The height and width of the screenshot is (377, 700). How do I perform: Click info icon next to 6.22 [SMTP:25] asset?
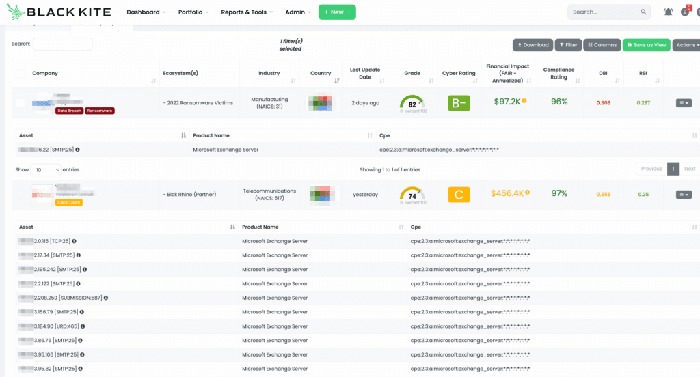[x=77, y=149]
